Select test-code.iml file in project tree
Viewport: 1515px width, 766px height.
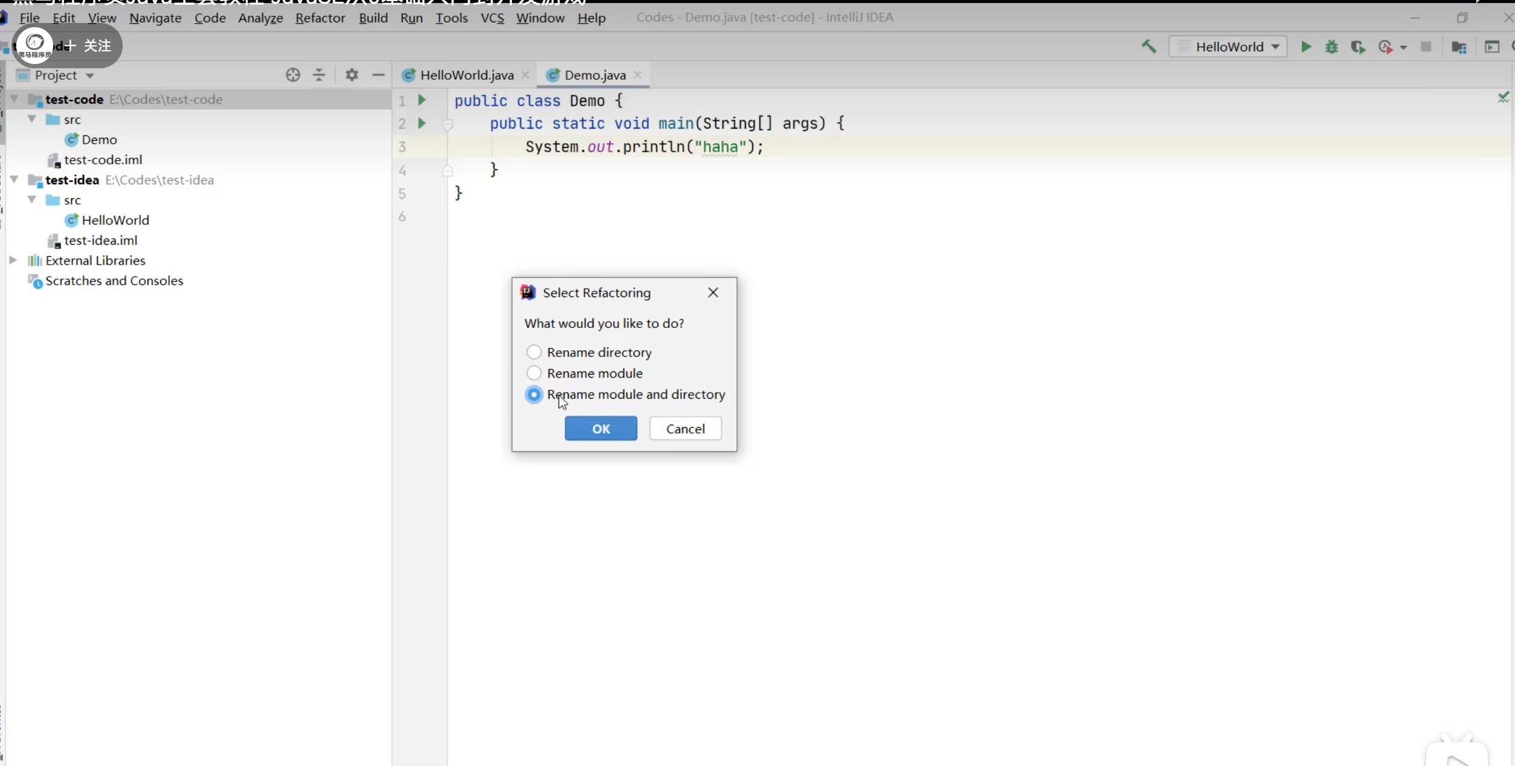click(x=103, y=159)
